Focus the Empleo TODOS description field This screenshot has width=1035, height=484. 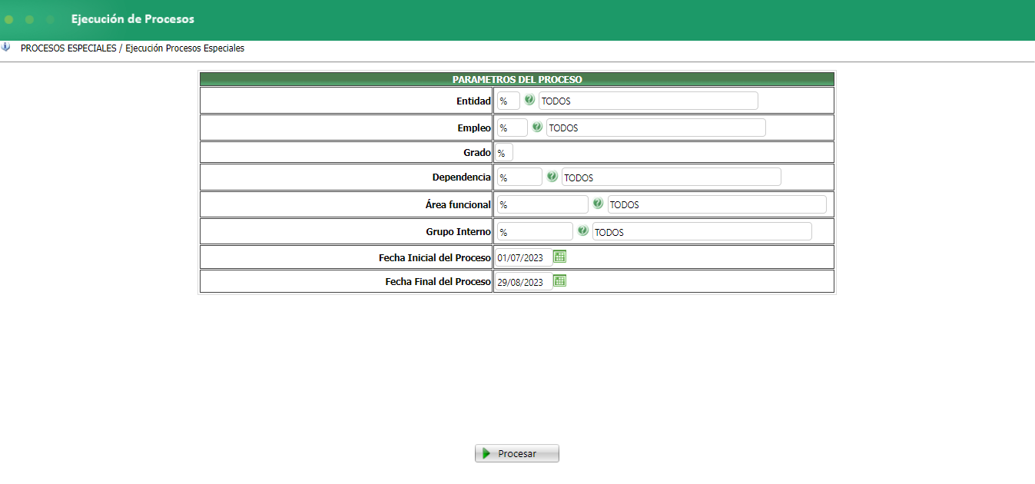pyautogui.click(x=656, y=128)
